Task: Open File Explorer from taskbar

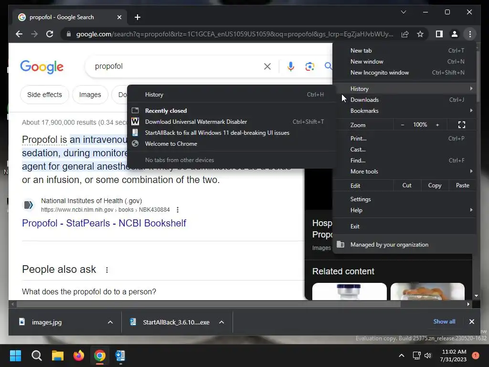Action: pyautogui.click(x=58, y=356)
